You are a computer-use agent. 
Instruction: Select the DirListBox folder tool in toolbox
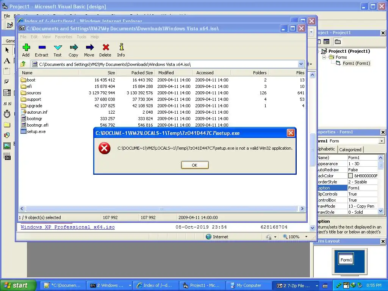[7, 125]
